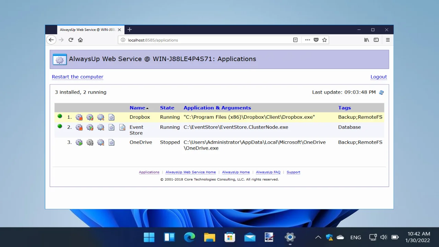
Task: Toggle reader view in the address bar
Action: (295, 40)
